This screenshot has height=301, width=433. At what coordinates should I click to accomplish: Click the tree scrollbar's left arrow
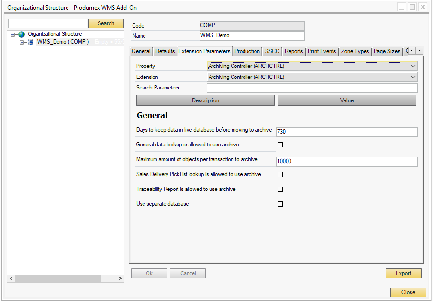pos(11,278)
